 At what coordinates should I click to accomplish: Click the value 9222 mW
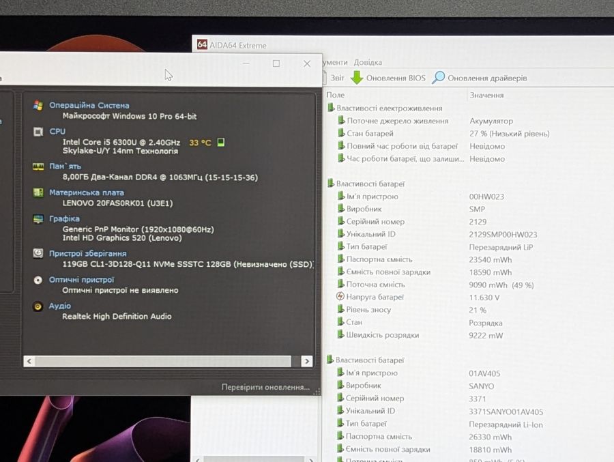[x=486, y=336]
